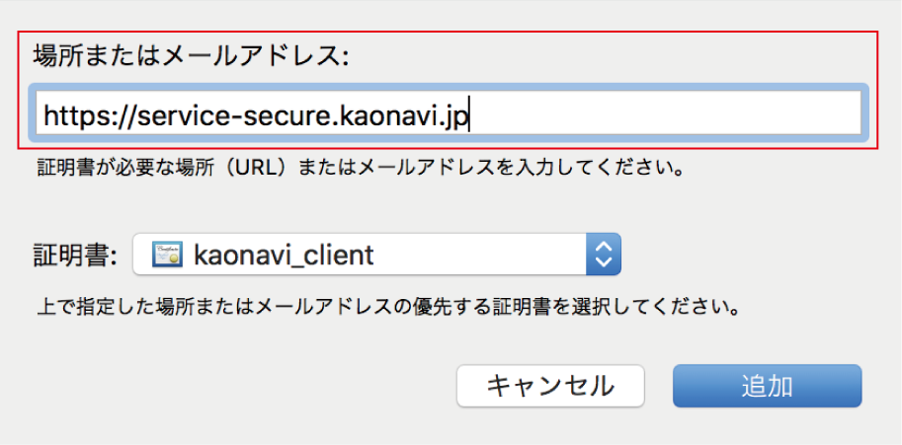This screenshot has height=445, width=902.
Task: Expand certificate list via blank area of popup
Action: point(480,254)
